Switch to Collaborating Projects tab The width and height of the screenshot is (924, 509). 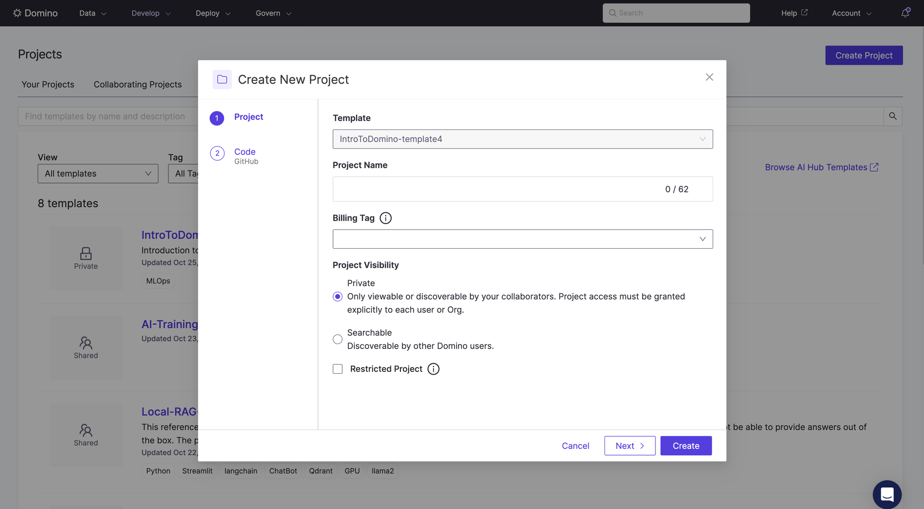[x=138, y=84]
